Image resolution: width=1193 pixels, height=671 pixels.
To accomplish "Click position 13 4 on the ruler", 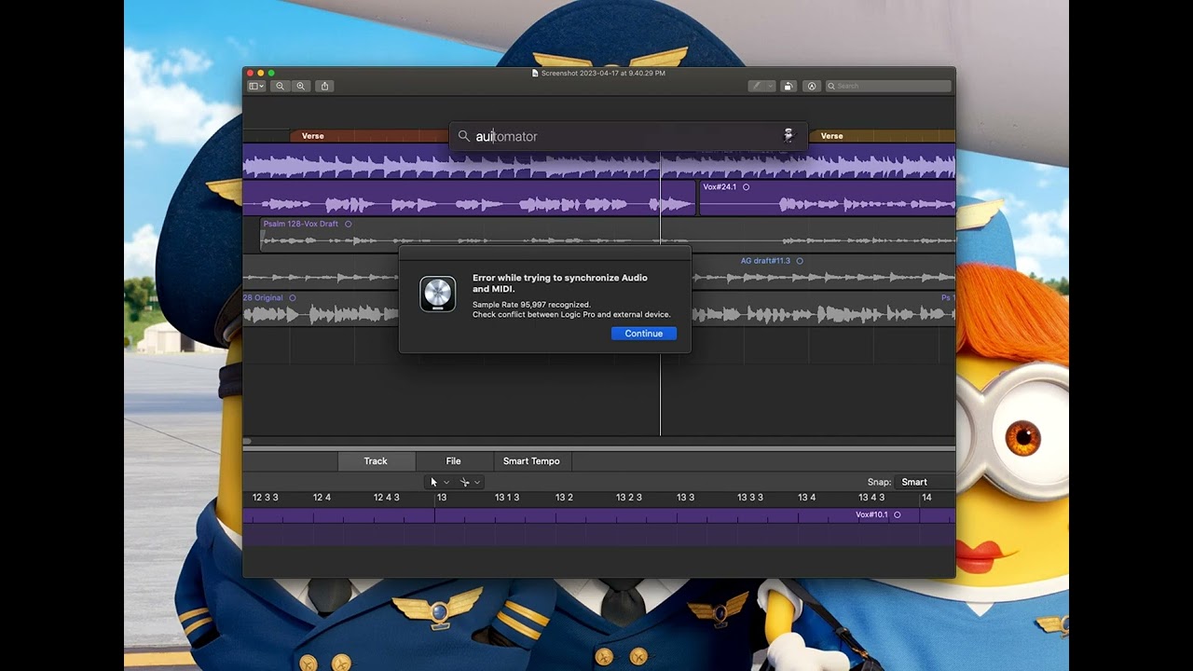I will pos(806,498).
